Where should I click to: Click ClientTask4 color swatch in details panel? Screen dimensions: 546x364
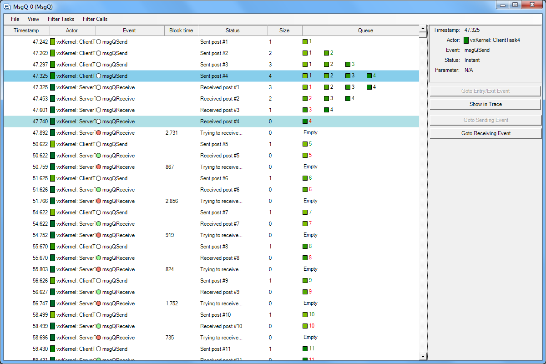[466, 40]
